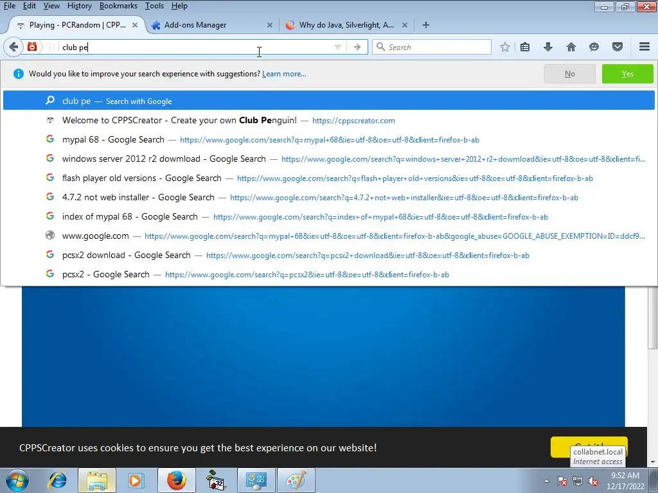Go back with the back arrow button

click(x=13, y=47)
